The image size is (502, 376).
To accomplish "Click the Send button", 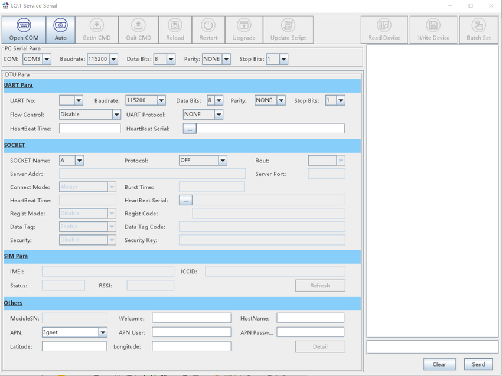I will [x=478, y=364].
